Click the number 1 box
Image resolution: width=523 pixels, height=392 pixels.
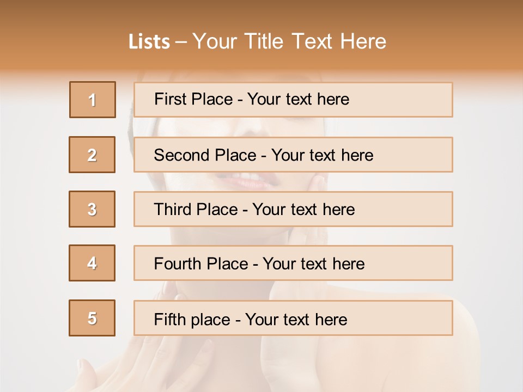pyautogui.click(x=93, y=100)
